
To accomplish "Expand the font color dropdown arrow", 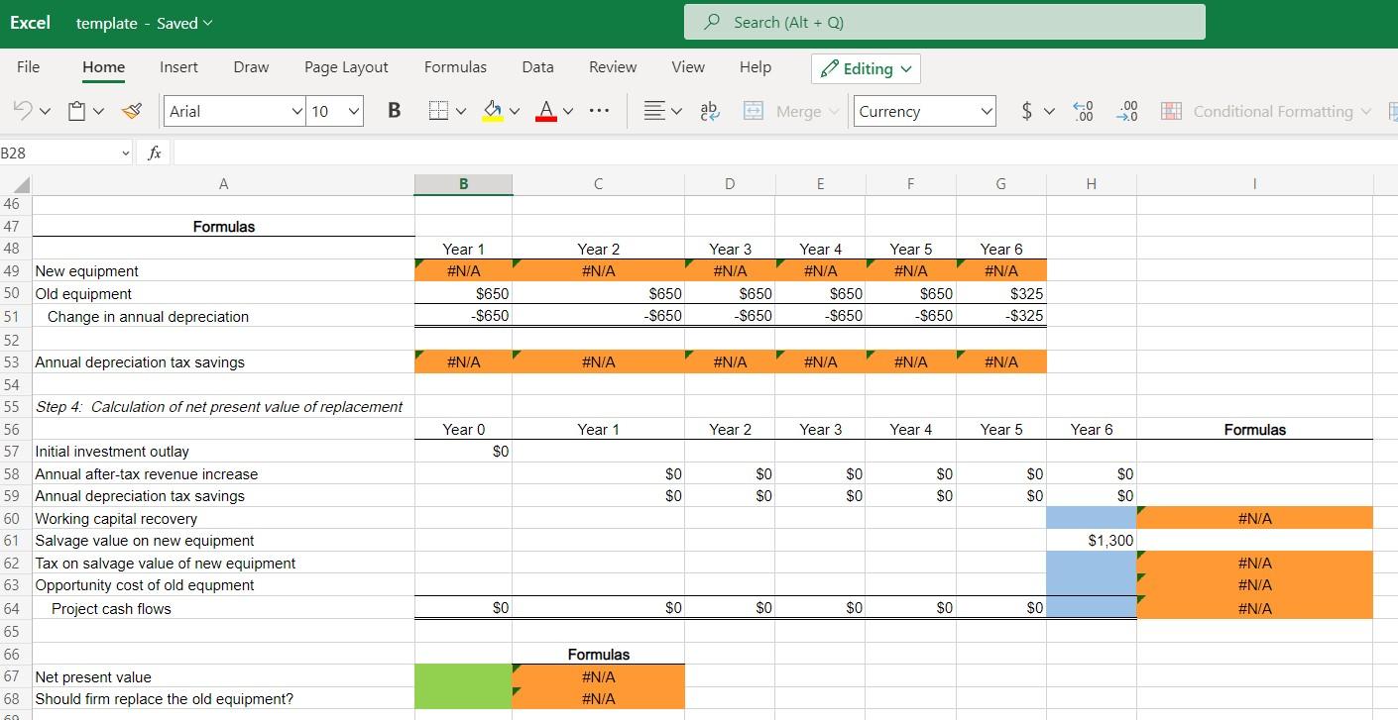I will [567, 112].
